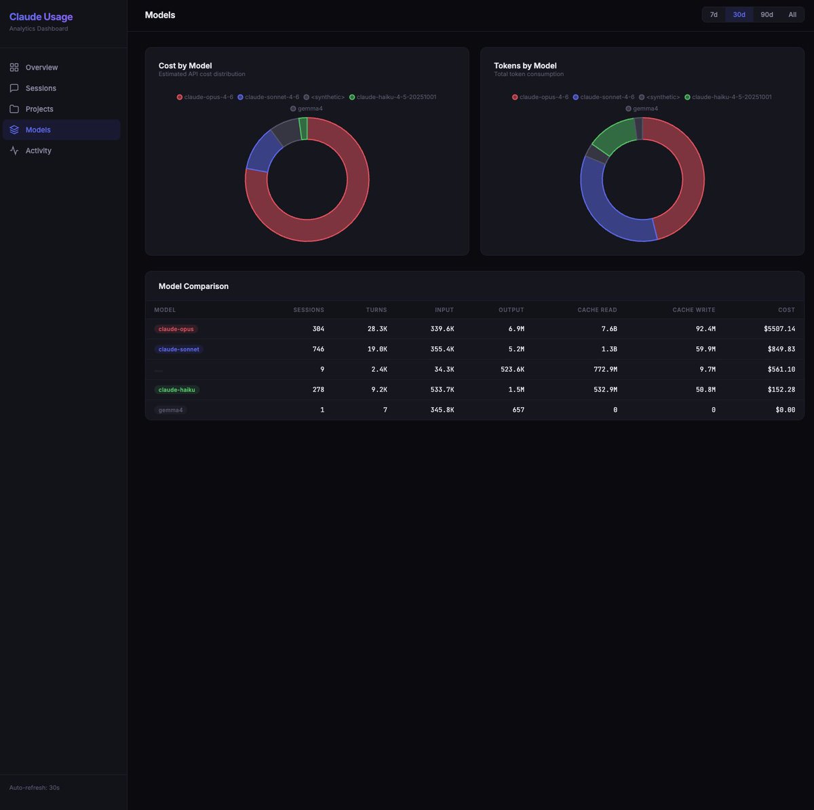Click the 7.6B cache read value
This screenshot has height=810, width=814.
click(x=609, y=329)
